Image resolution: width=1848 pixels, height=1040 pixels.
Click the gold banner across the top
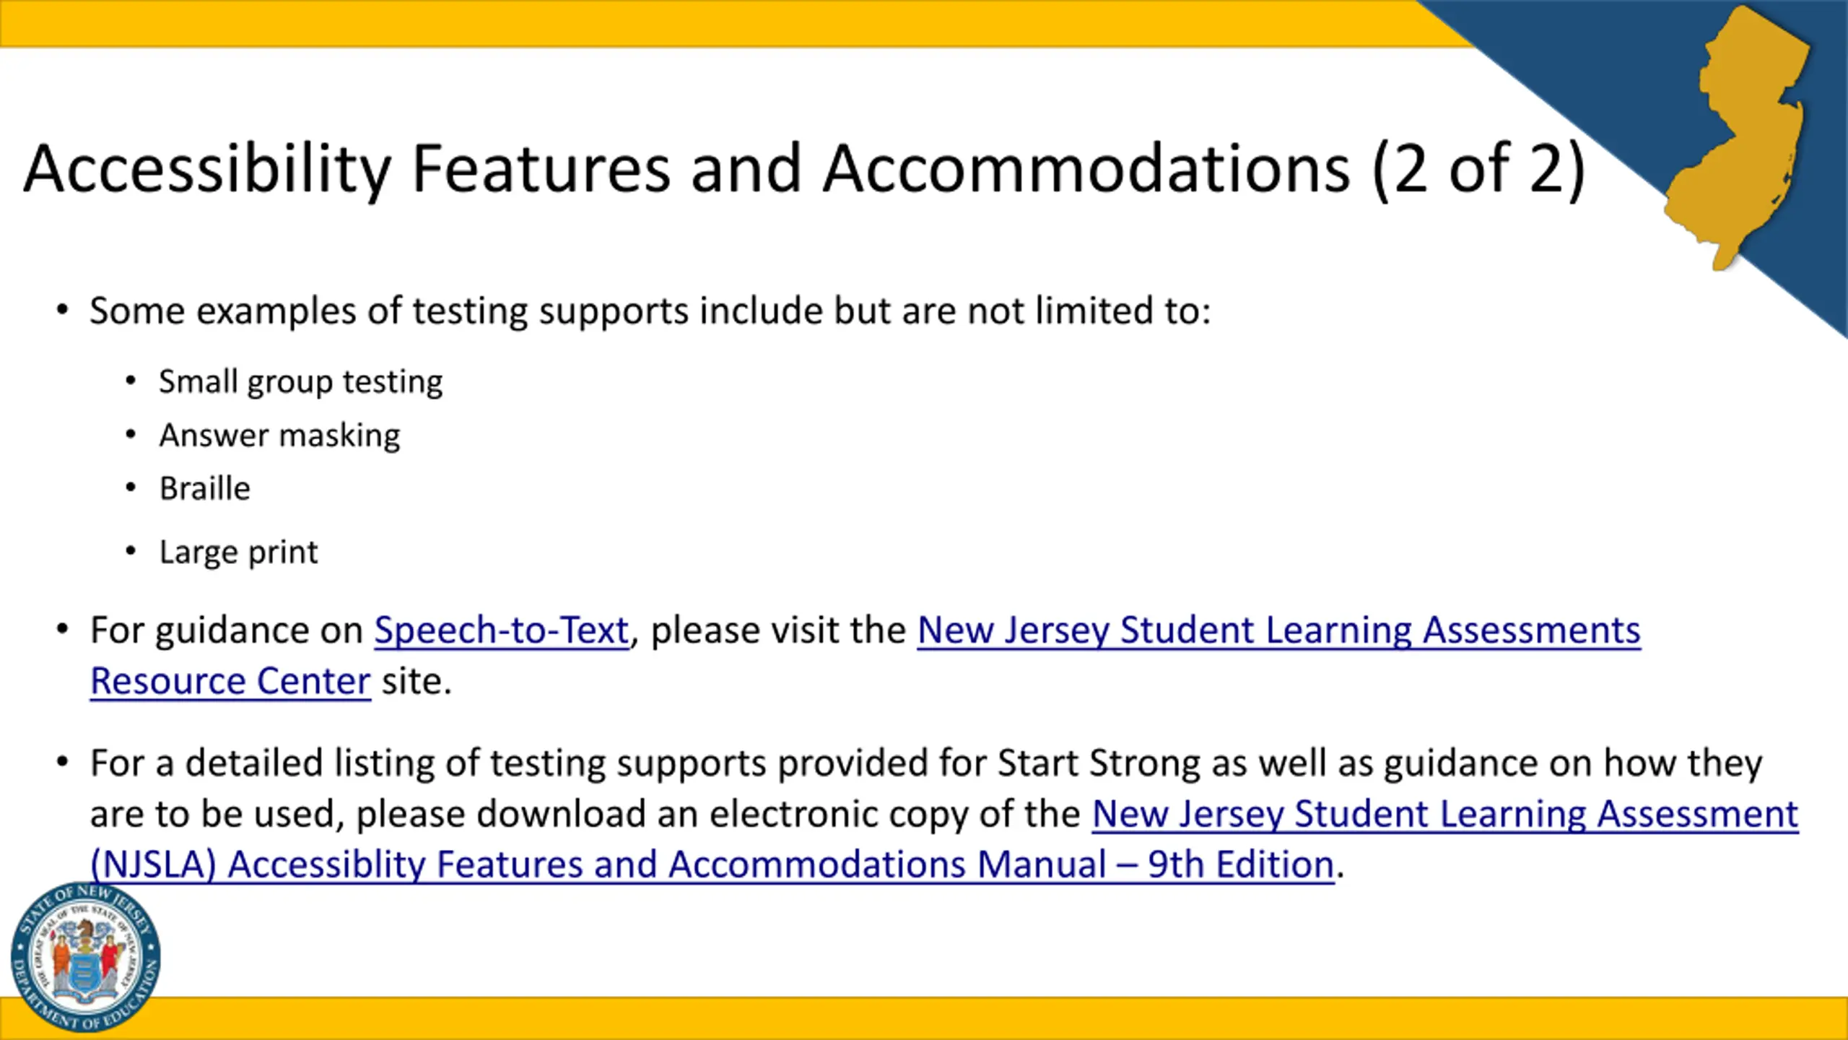(x=722, y=23)
